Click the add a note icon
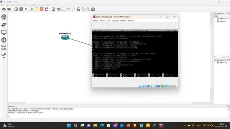The height and width of the screenshot is (129, 230). click(54, 9)
